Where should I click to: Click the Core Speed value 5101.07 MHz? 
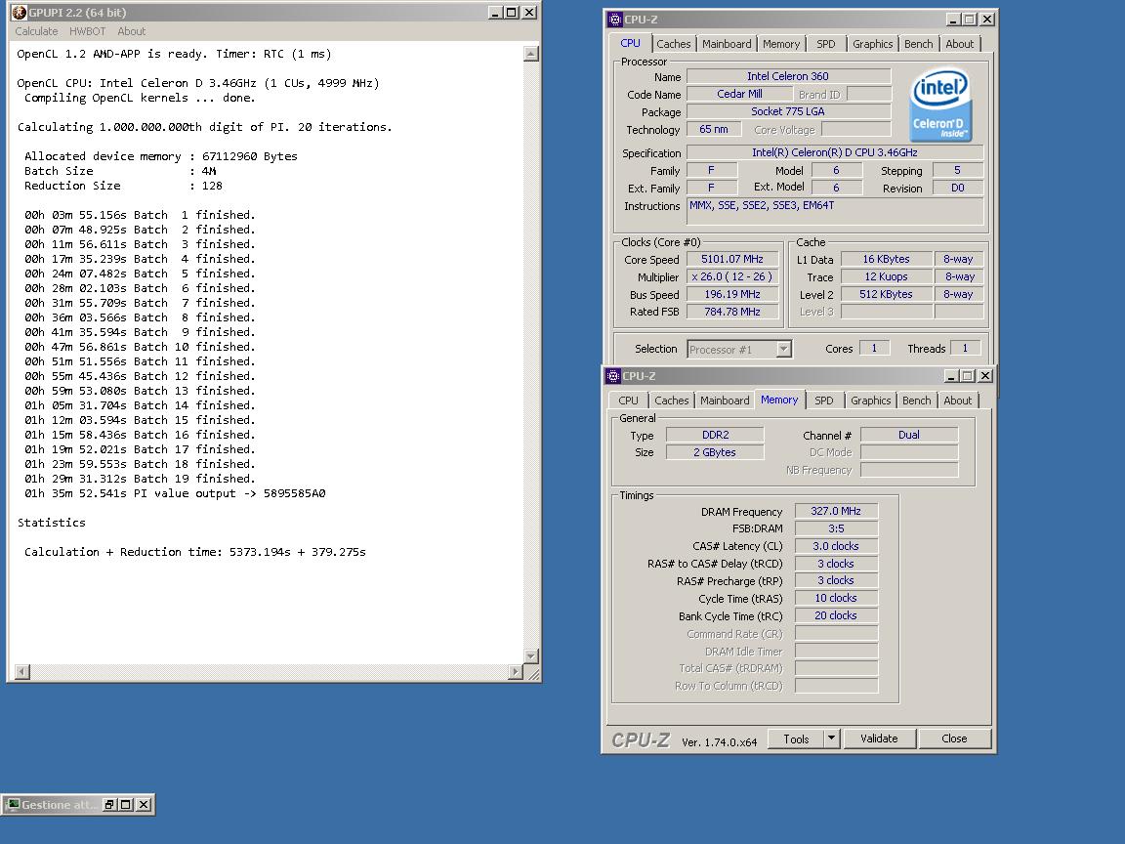click(731, 259)
